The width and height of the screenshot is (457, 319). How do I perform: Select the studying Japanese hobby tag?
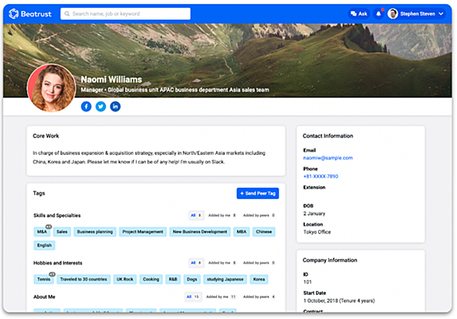pos(225,279)
